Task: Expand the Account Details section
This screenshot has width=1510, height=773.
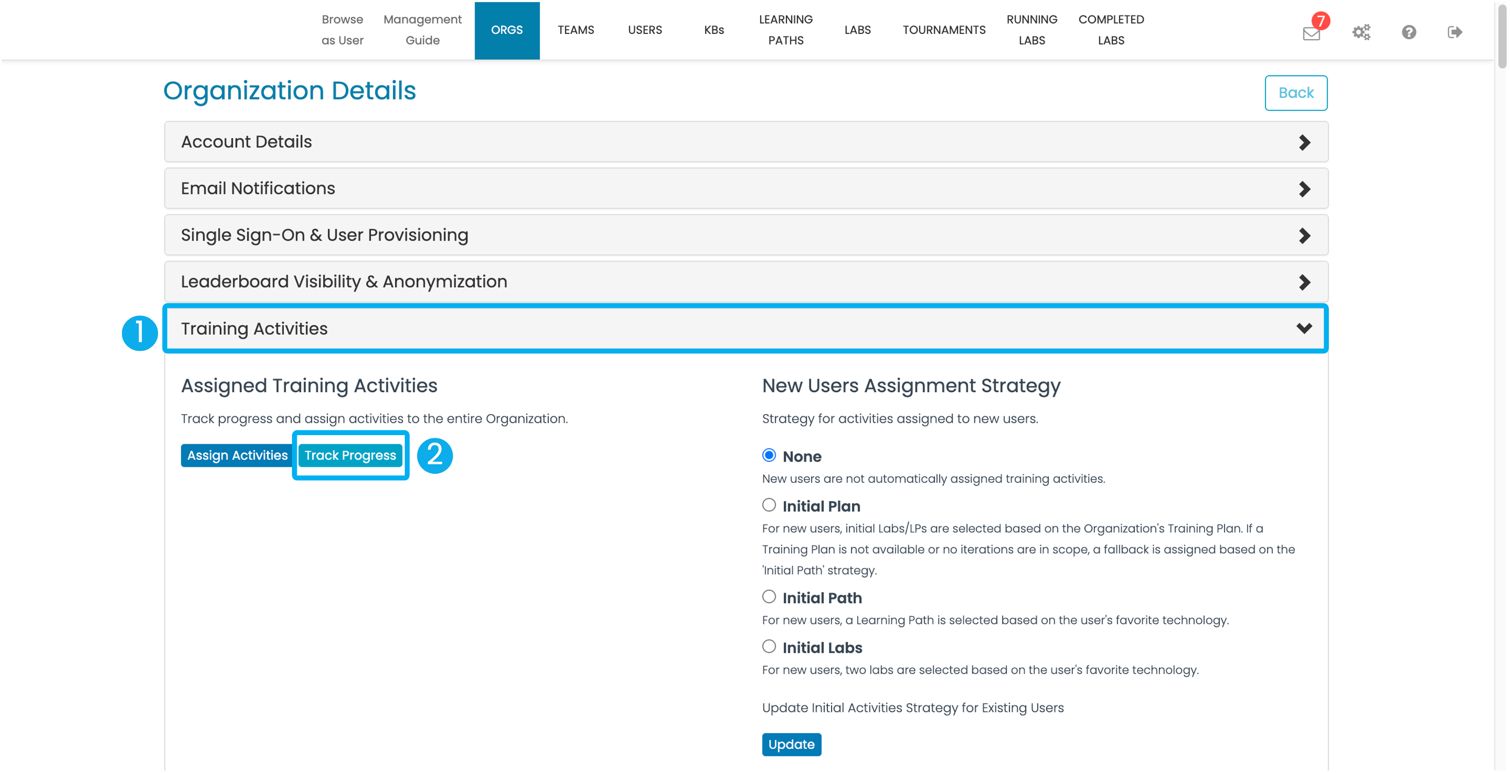Action: (x=746, y=142)
